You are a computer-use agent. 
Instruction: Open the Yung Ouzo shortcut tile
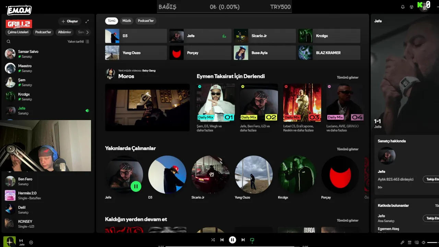136,53
